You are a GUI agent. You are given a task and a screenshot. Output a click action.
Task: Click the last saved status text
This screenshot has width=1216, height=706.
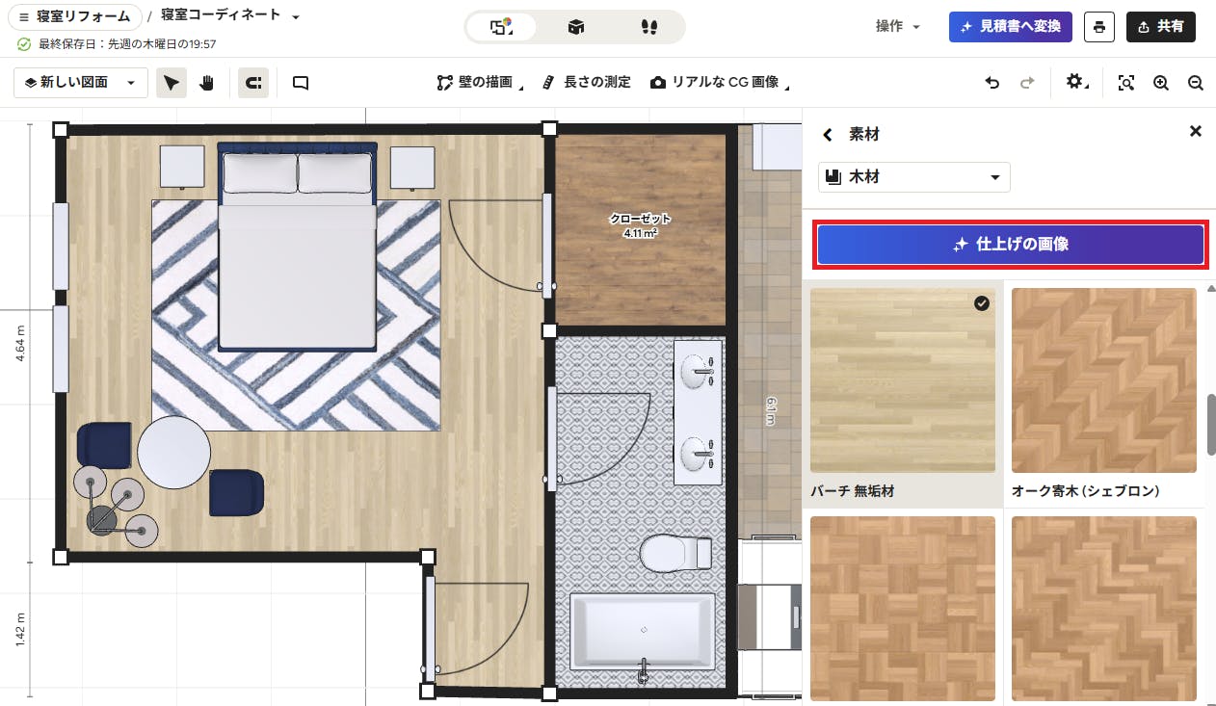(x=127, y=44)
